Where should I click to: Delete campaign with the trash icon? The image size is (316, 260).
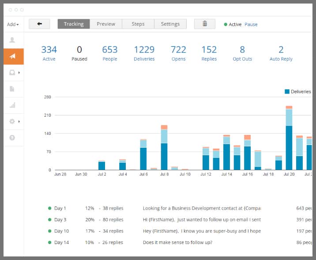click(x=205, y=24)
